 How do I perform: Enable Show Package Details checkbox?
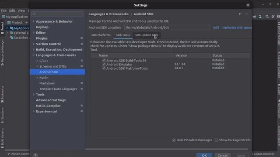tap(216, 140)
